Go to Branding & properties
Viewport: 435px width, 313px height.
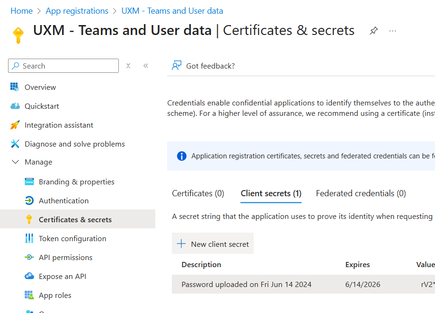[76, 182]
